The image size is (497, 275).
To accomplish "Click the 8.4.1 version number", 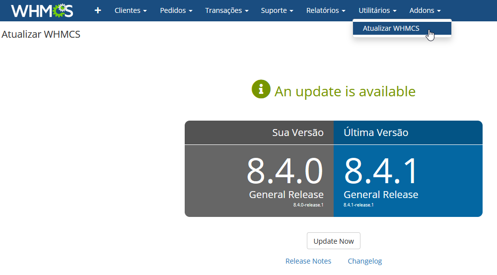I will click(x=381, y=171).
